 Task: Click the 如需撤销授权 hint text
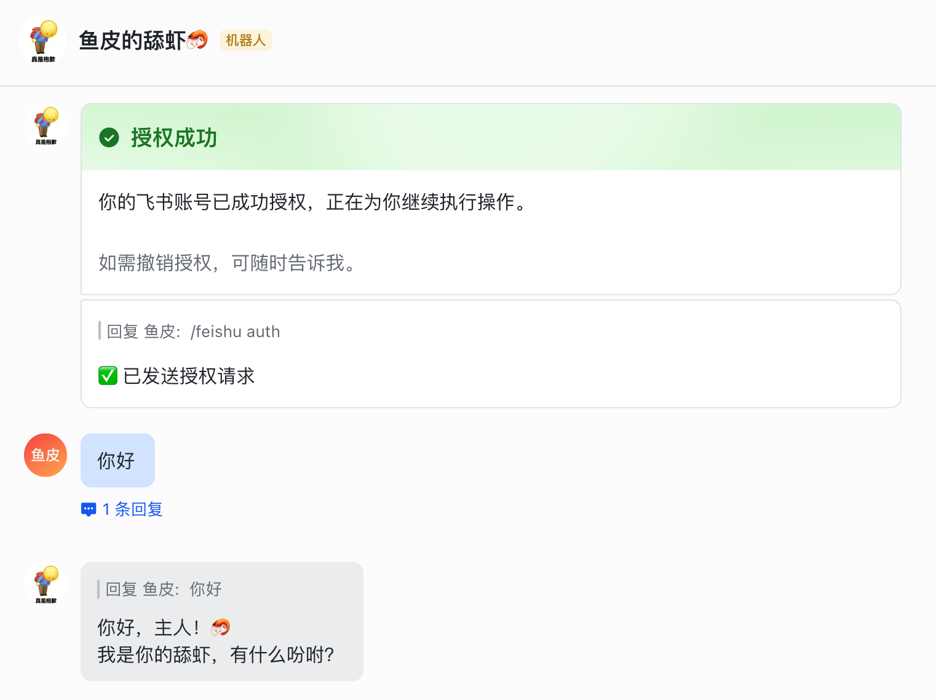point(227,263)
